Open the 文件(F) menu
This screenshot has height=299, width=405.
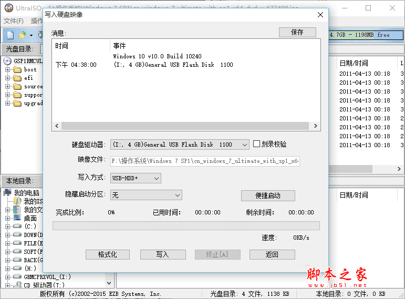pyautogui.click(x=14, y=21)
